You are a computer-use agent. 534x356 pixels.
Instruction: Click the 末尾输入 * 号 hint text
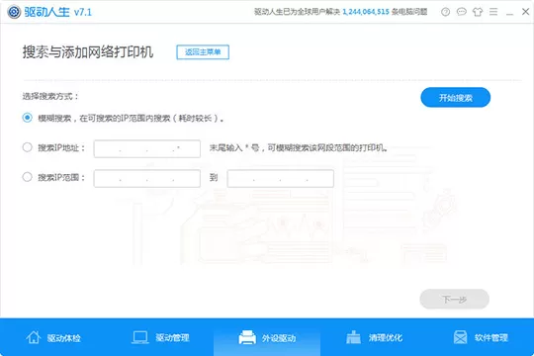tap(299, 147)
